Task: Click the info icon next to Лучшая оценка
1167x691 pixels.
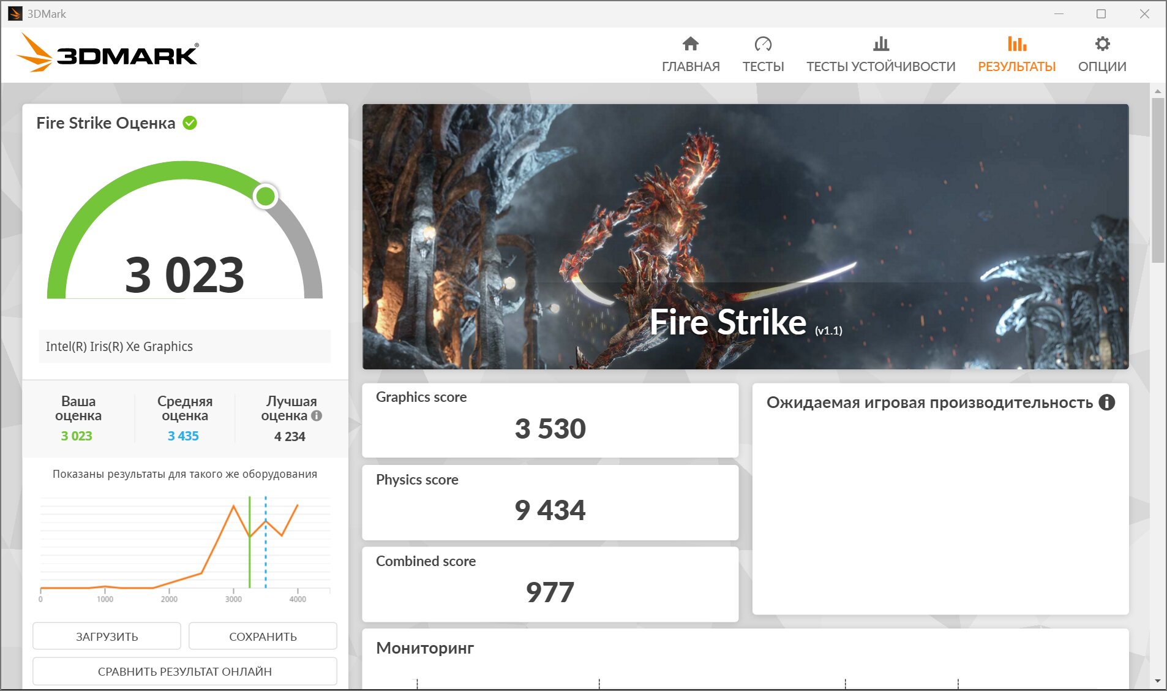Action: (317, 415)
